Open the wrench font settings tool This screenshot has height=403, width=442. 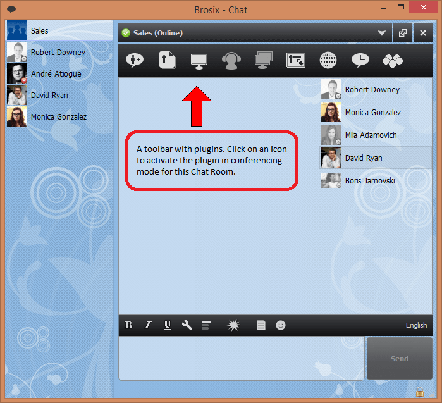point(187,325)
